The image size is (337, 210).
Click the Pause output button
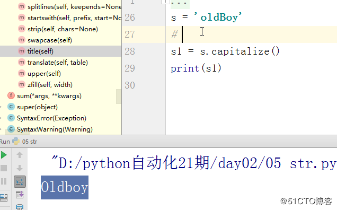pyautogui.click(x=4, y=181)
